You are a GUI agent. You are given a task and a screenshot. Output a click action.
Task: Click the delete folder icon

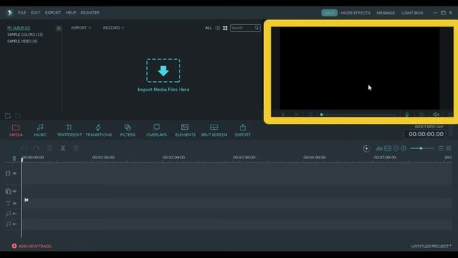point(18,116)
